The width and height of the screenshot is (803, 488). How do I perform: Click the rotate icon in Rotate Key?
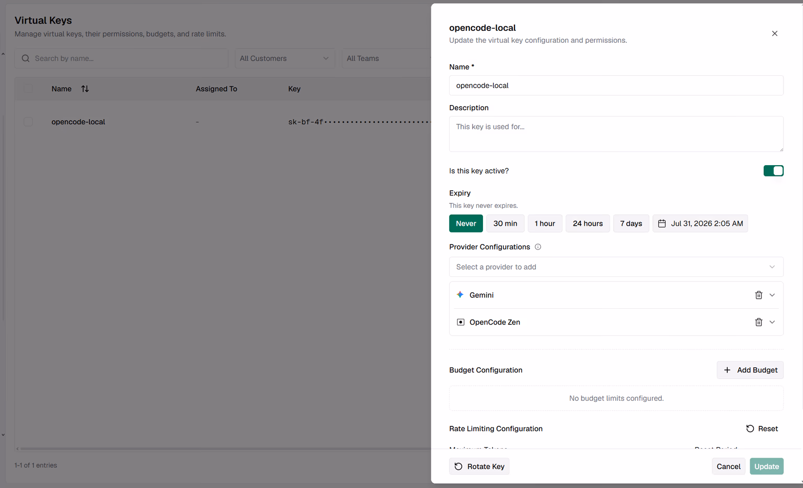coord(458,467)
